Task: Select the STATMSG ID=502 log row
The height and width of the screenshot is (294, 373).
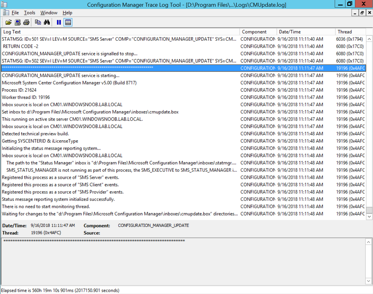Action: point(183,61)
